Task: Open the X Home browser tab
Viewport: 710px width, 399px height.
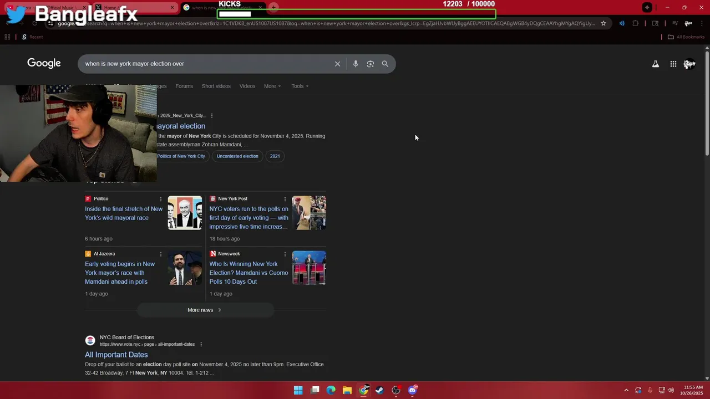Action: pos(133,8)
